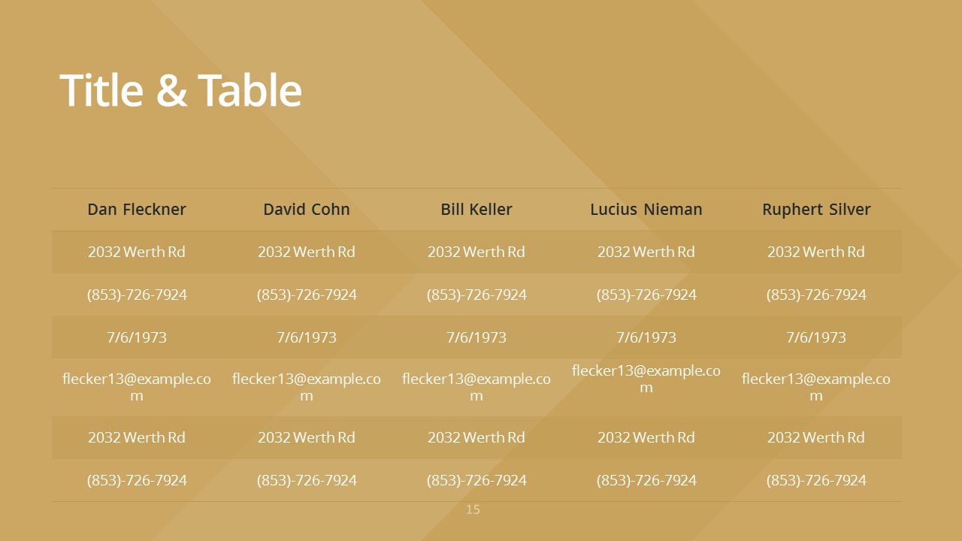Select the last phone number under Dan Fleckner
This screenshot has height=541, width=962.
(137, 480)
